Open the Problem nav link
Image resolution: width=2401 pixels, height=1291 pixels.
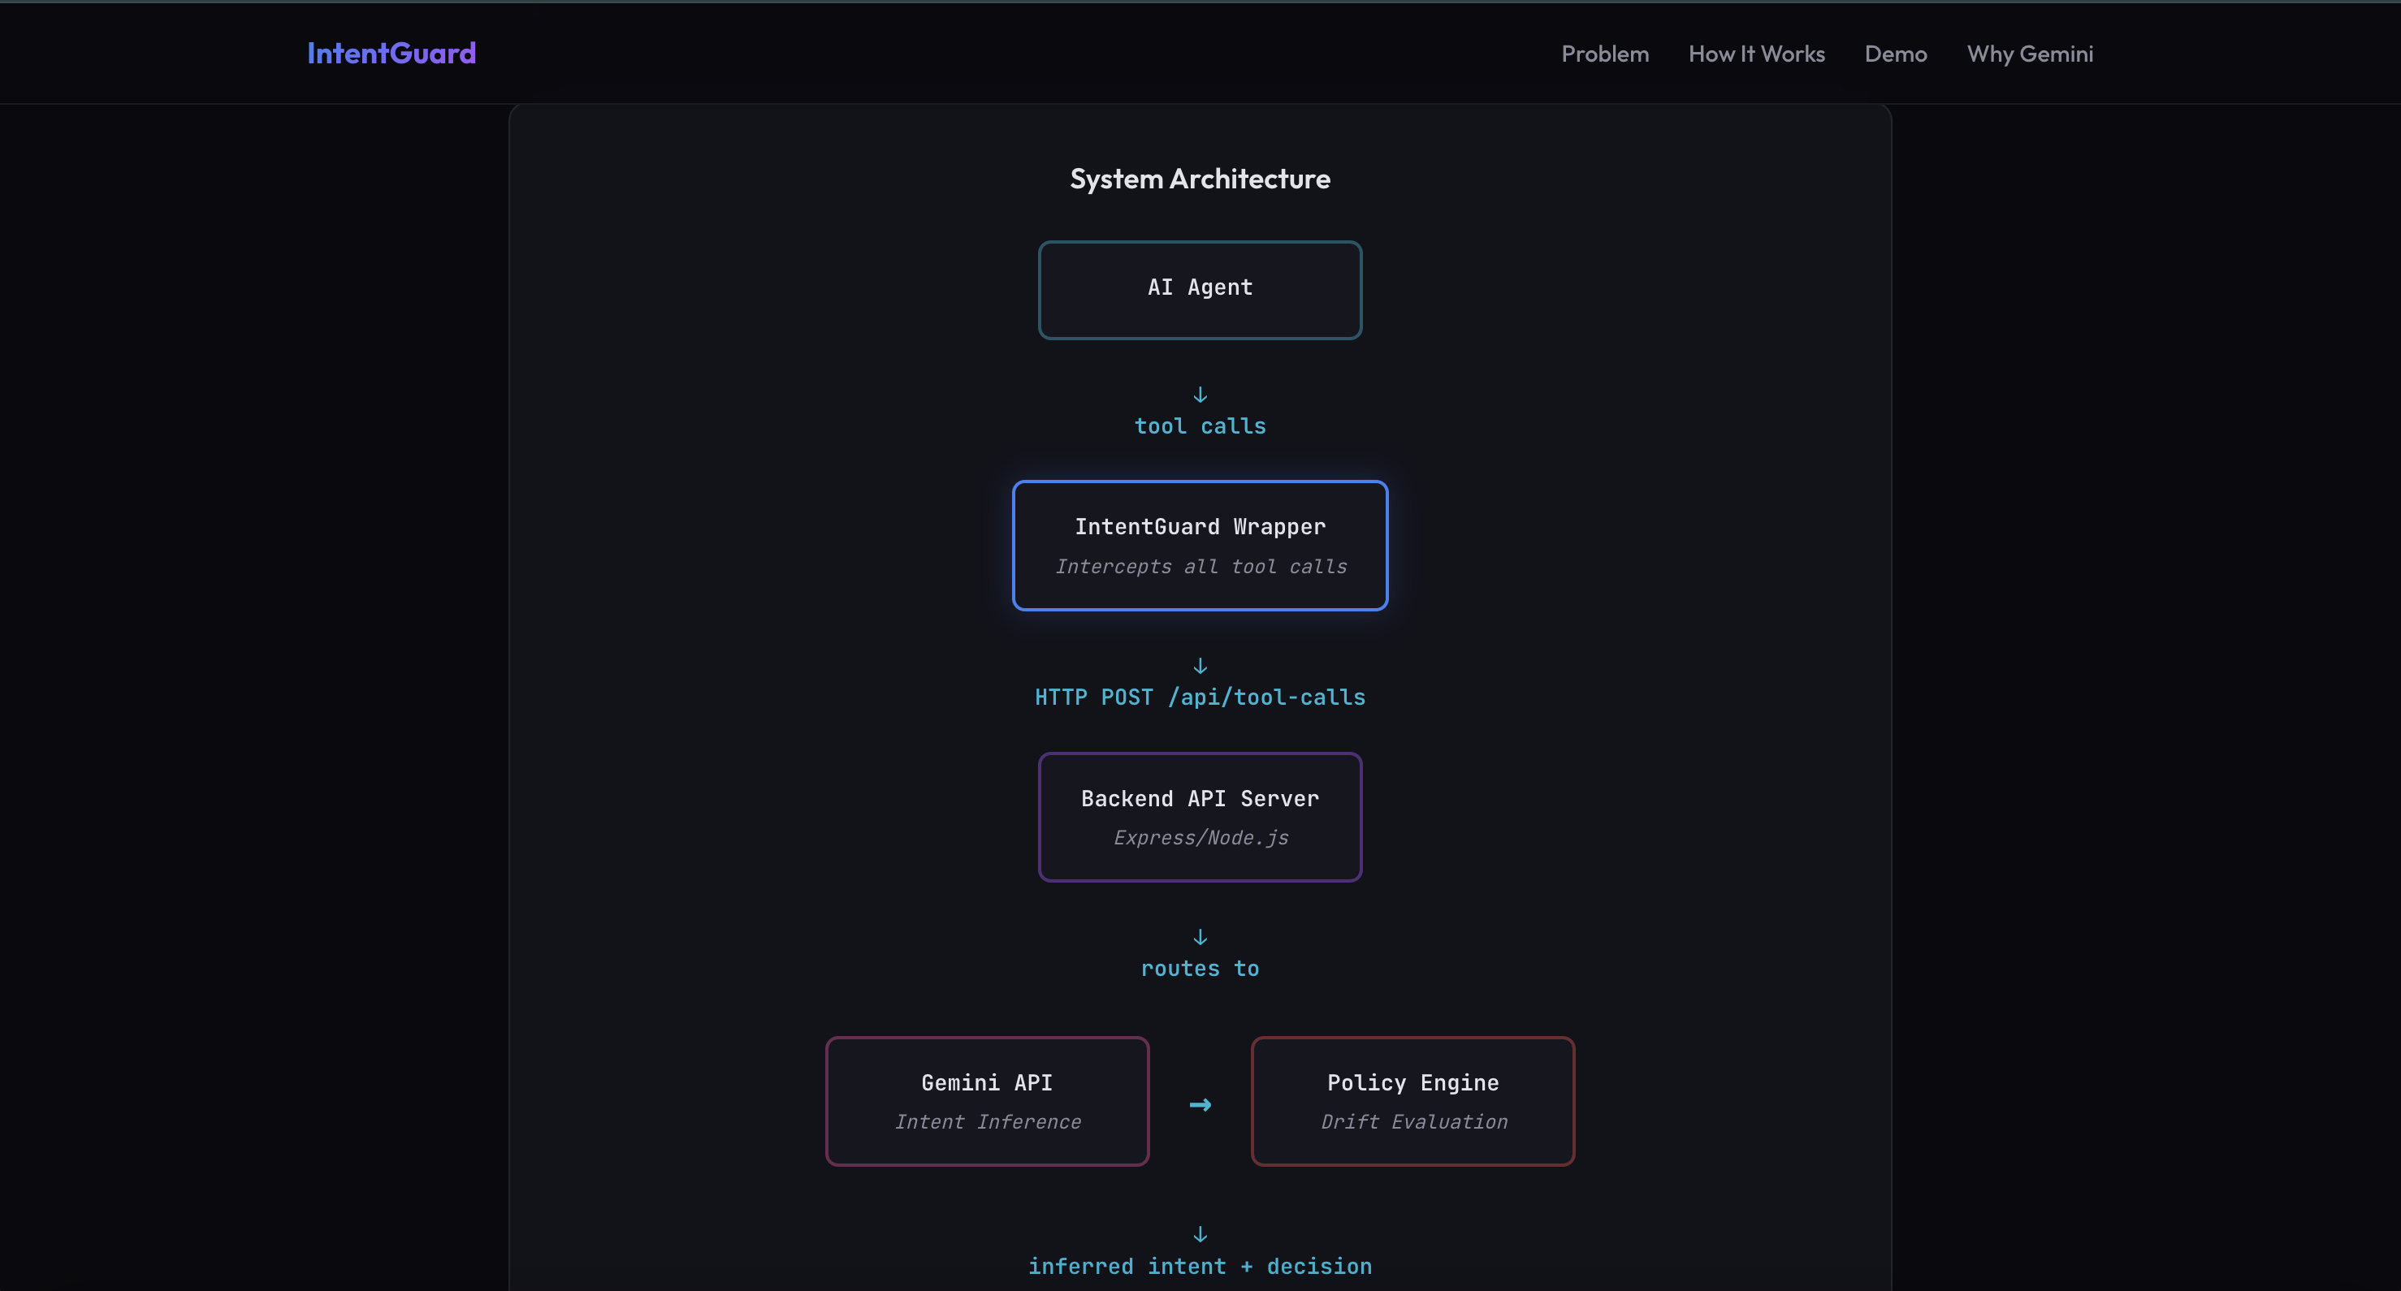coord(1604,54)
